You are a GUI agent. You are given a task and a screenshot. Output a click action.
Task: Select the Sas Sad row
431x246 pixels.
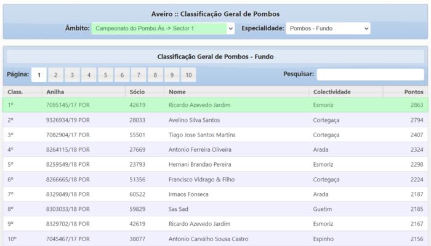pyautogui.click(x=179, y=209)
